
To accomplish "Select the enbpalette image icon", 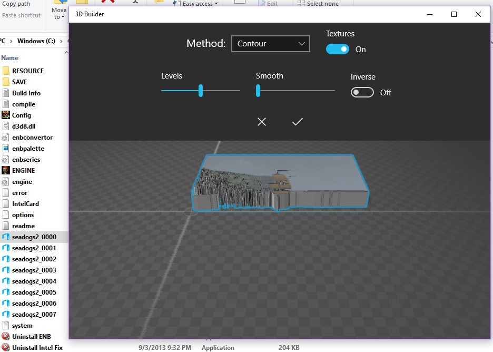I will click(x=6, y=149).
